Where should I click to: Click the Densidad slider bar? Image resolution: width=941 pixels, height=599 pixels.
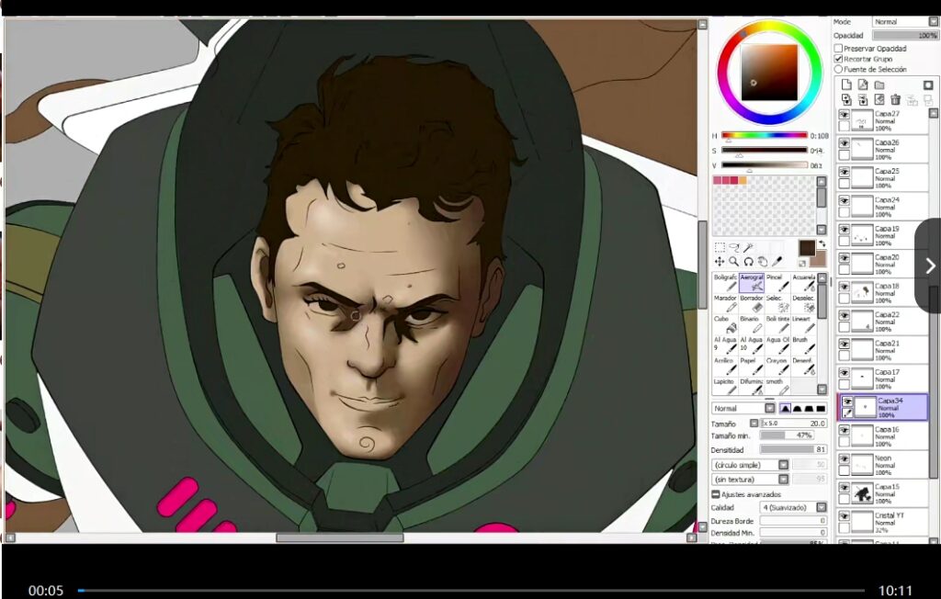tap(786, 450)
